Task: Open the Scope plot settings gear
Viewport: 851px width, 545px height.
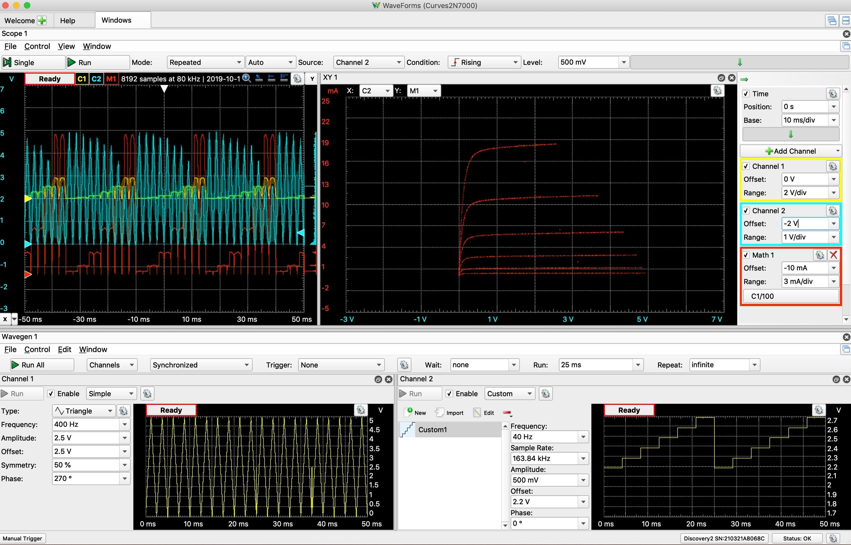Action: 297,79
